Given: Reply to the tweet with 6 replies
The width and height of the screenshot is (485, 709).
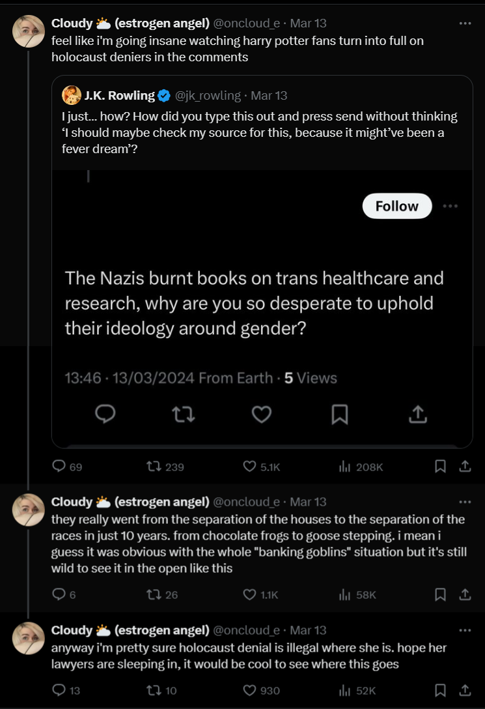Looking at the screenshot, I should pyautogui.click(x=59, y=594).
